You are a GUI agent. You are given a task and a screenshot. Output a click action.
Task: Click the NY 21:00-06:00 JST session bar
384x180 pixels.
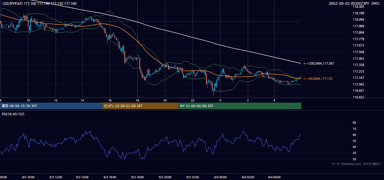[240, 106]
